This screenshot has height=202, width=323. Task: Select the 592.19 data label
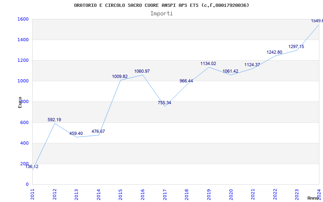pyautogui.click(x=55, y=120)
